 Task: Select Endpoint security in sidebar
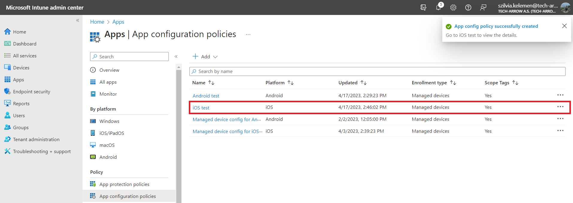tap(31, 91)
